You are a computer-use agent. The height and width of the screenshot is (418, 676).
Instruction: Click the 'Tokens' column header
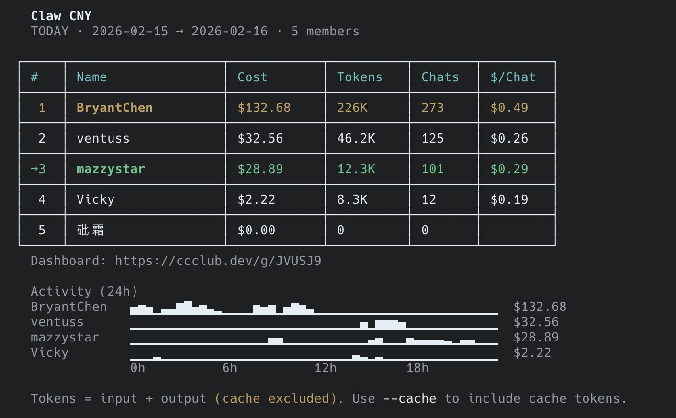[360, 77]
